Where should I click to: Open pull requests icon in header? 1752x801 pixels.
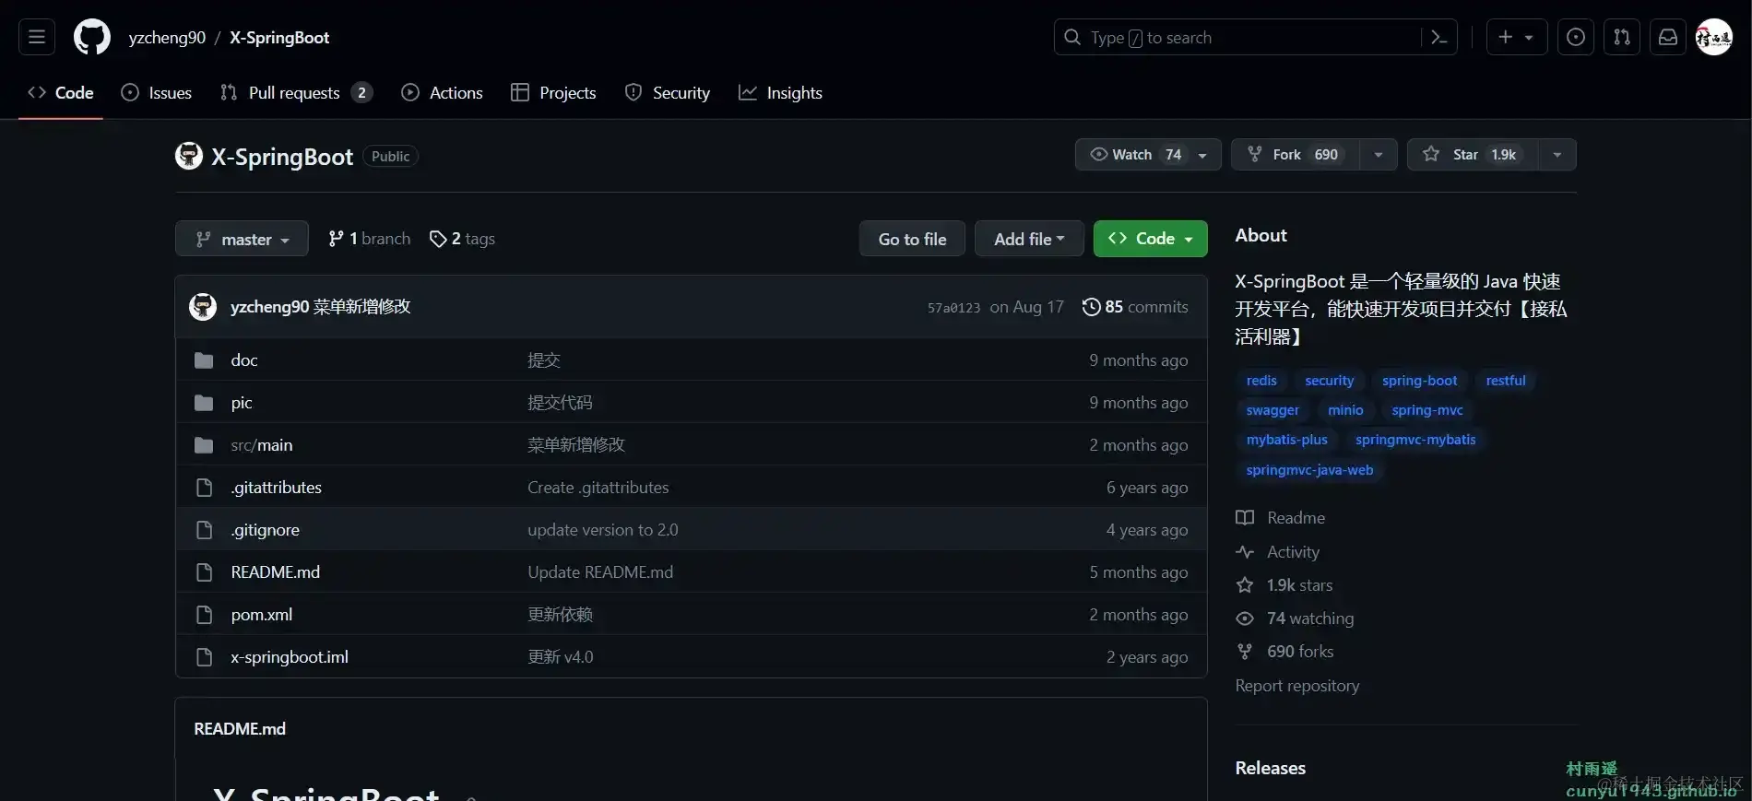coord(1622,37)
